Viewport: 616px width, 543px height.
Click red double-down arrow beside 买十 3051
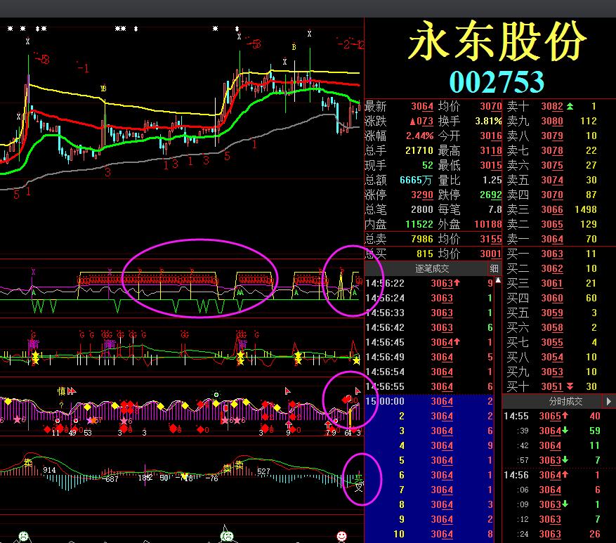(x=570, y=386)
